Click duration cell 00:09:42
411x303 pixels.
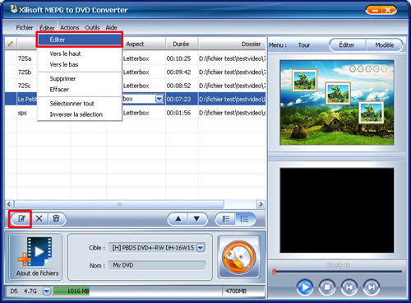point(178,72)
